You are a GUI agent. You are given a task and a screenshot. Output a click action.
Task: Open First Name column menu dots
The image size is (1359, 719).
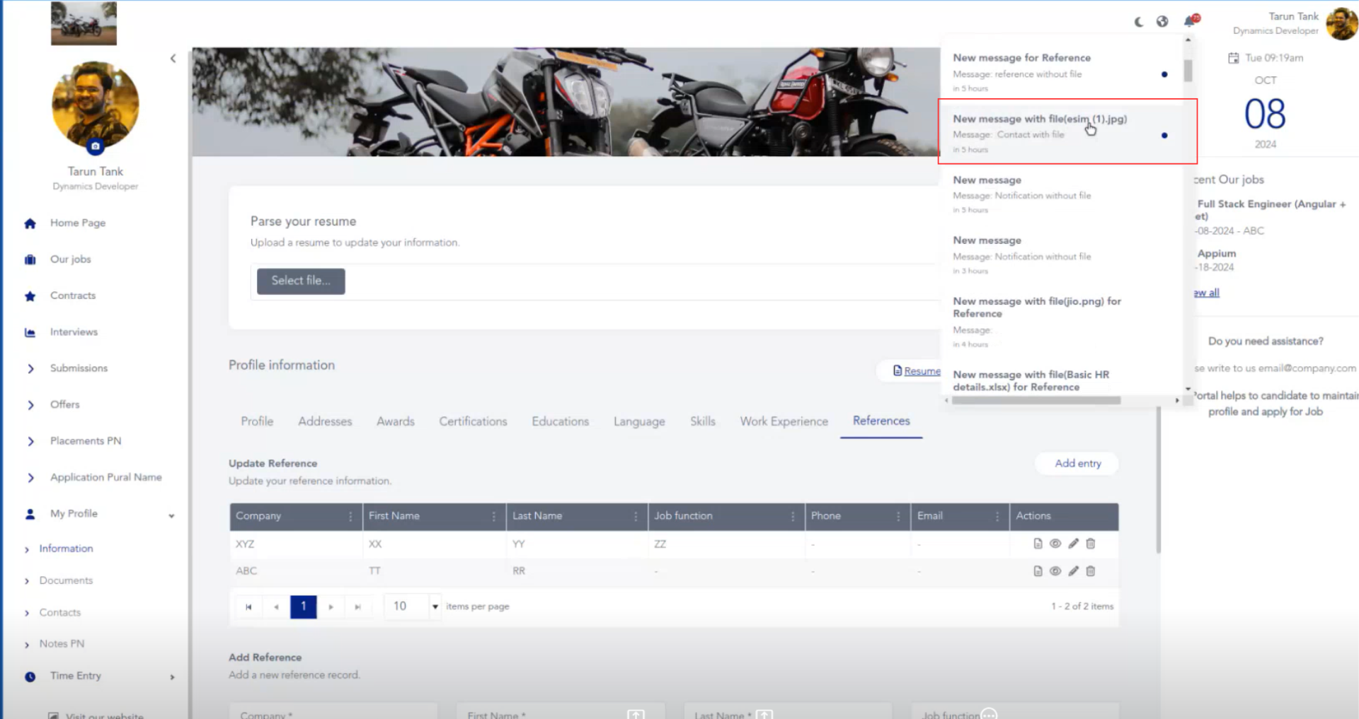tap(493, 516)
